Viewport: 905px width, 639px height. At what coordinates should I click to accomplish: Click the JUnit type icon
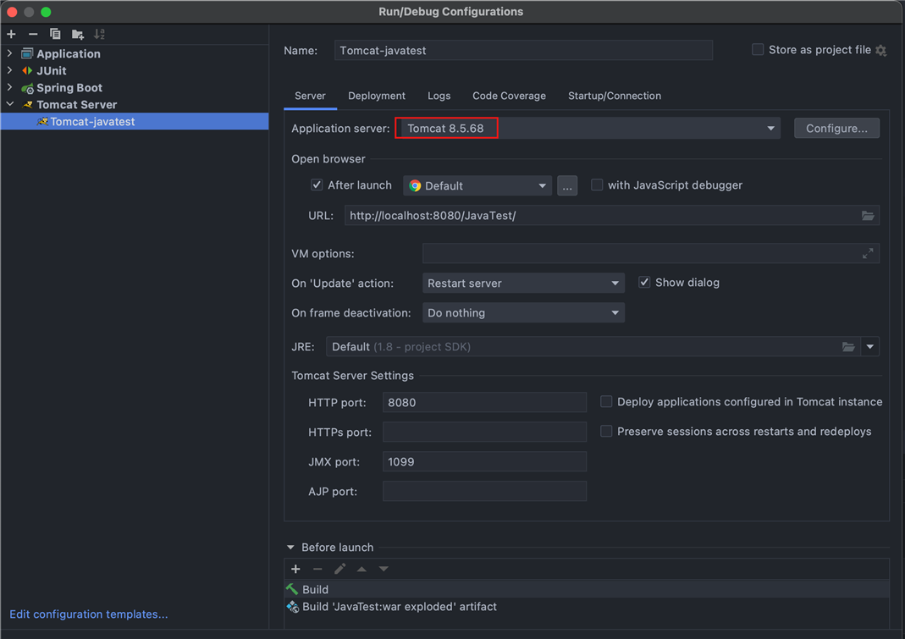26,70
